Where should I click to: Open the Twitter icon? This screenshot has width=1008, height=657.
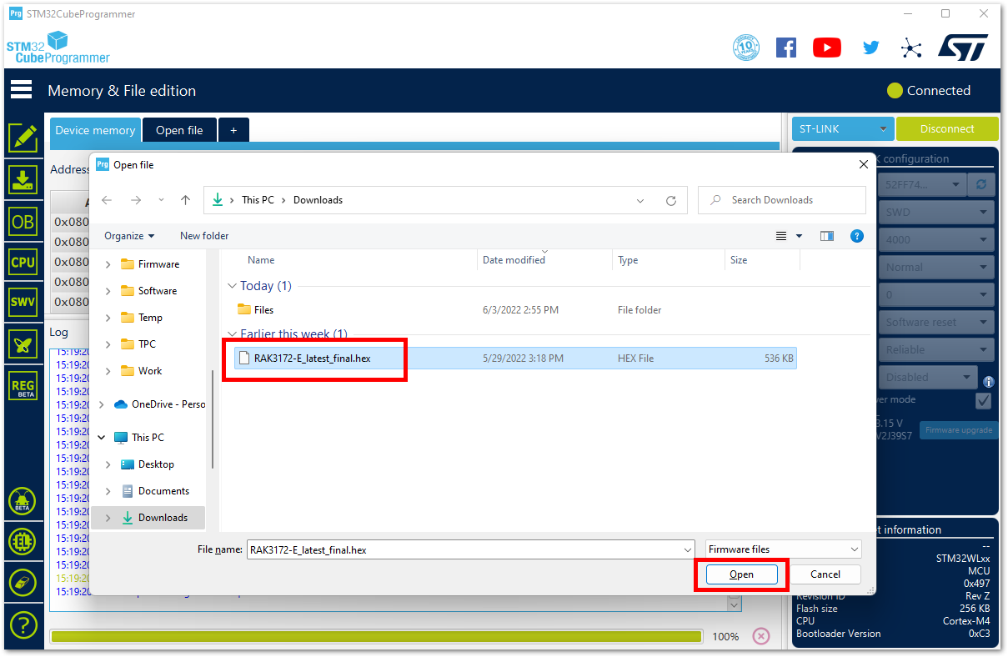click(x=870, y=48)
